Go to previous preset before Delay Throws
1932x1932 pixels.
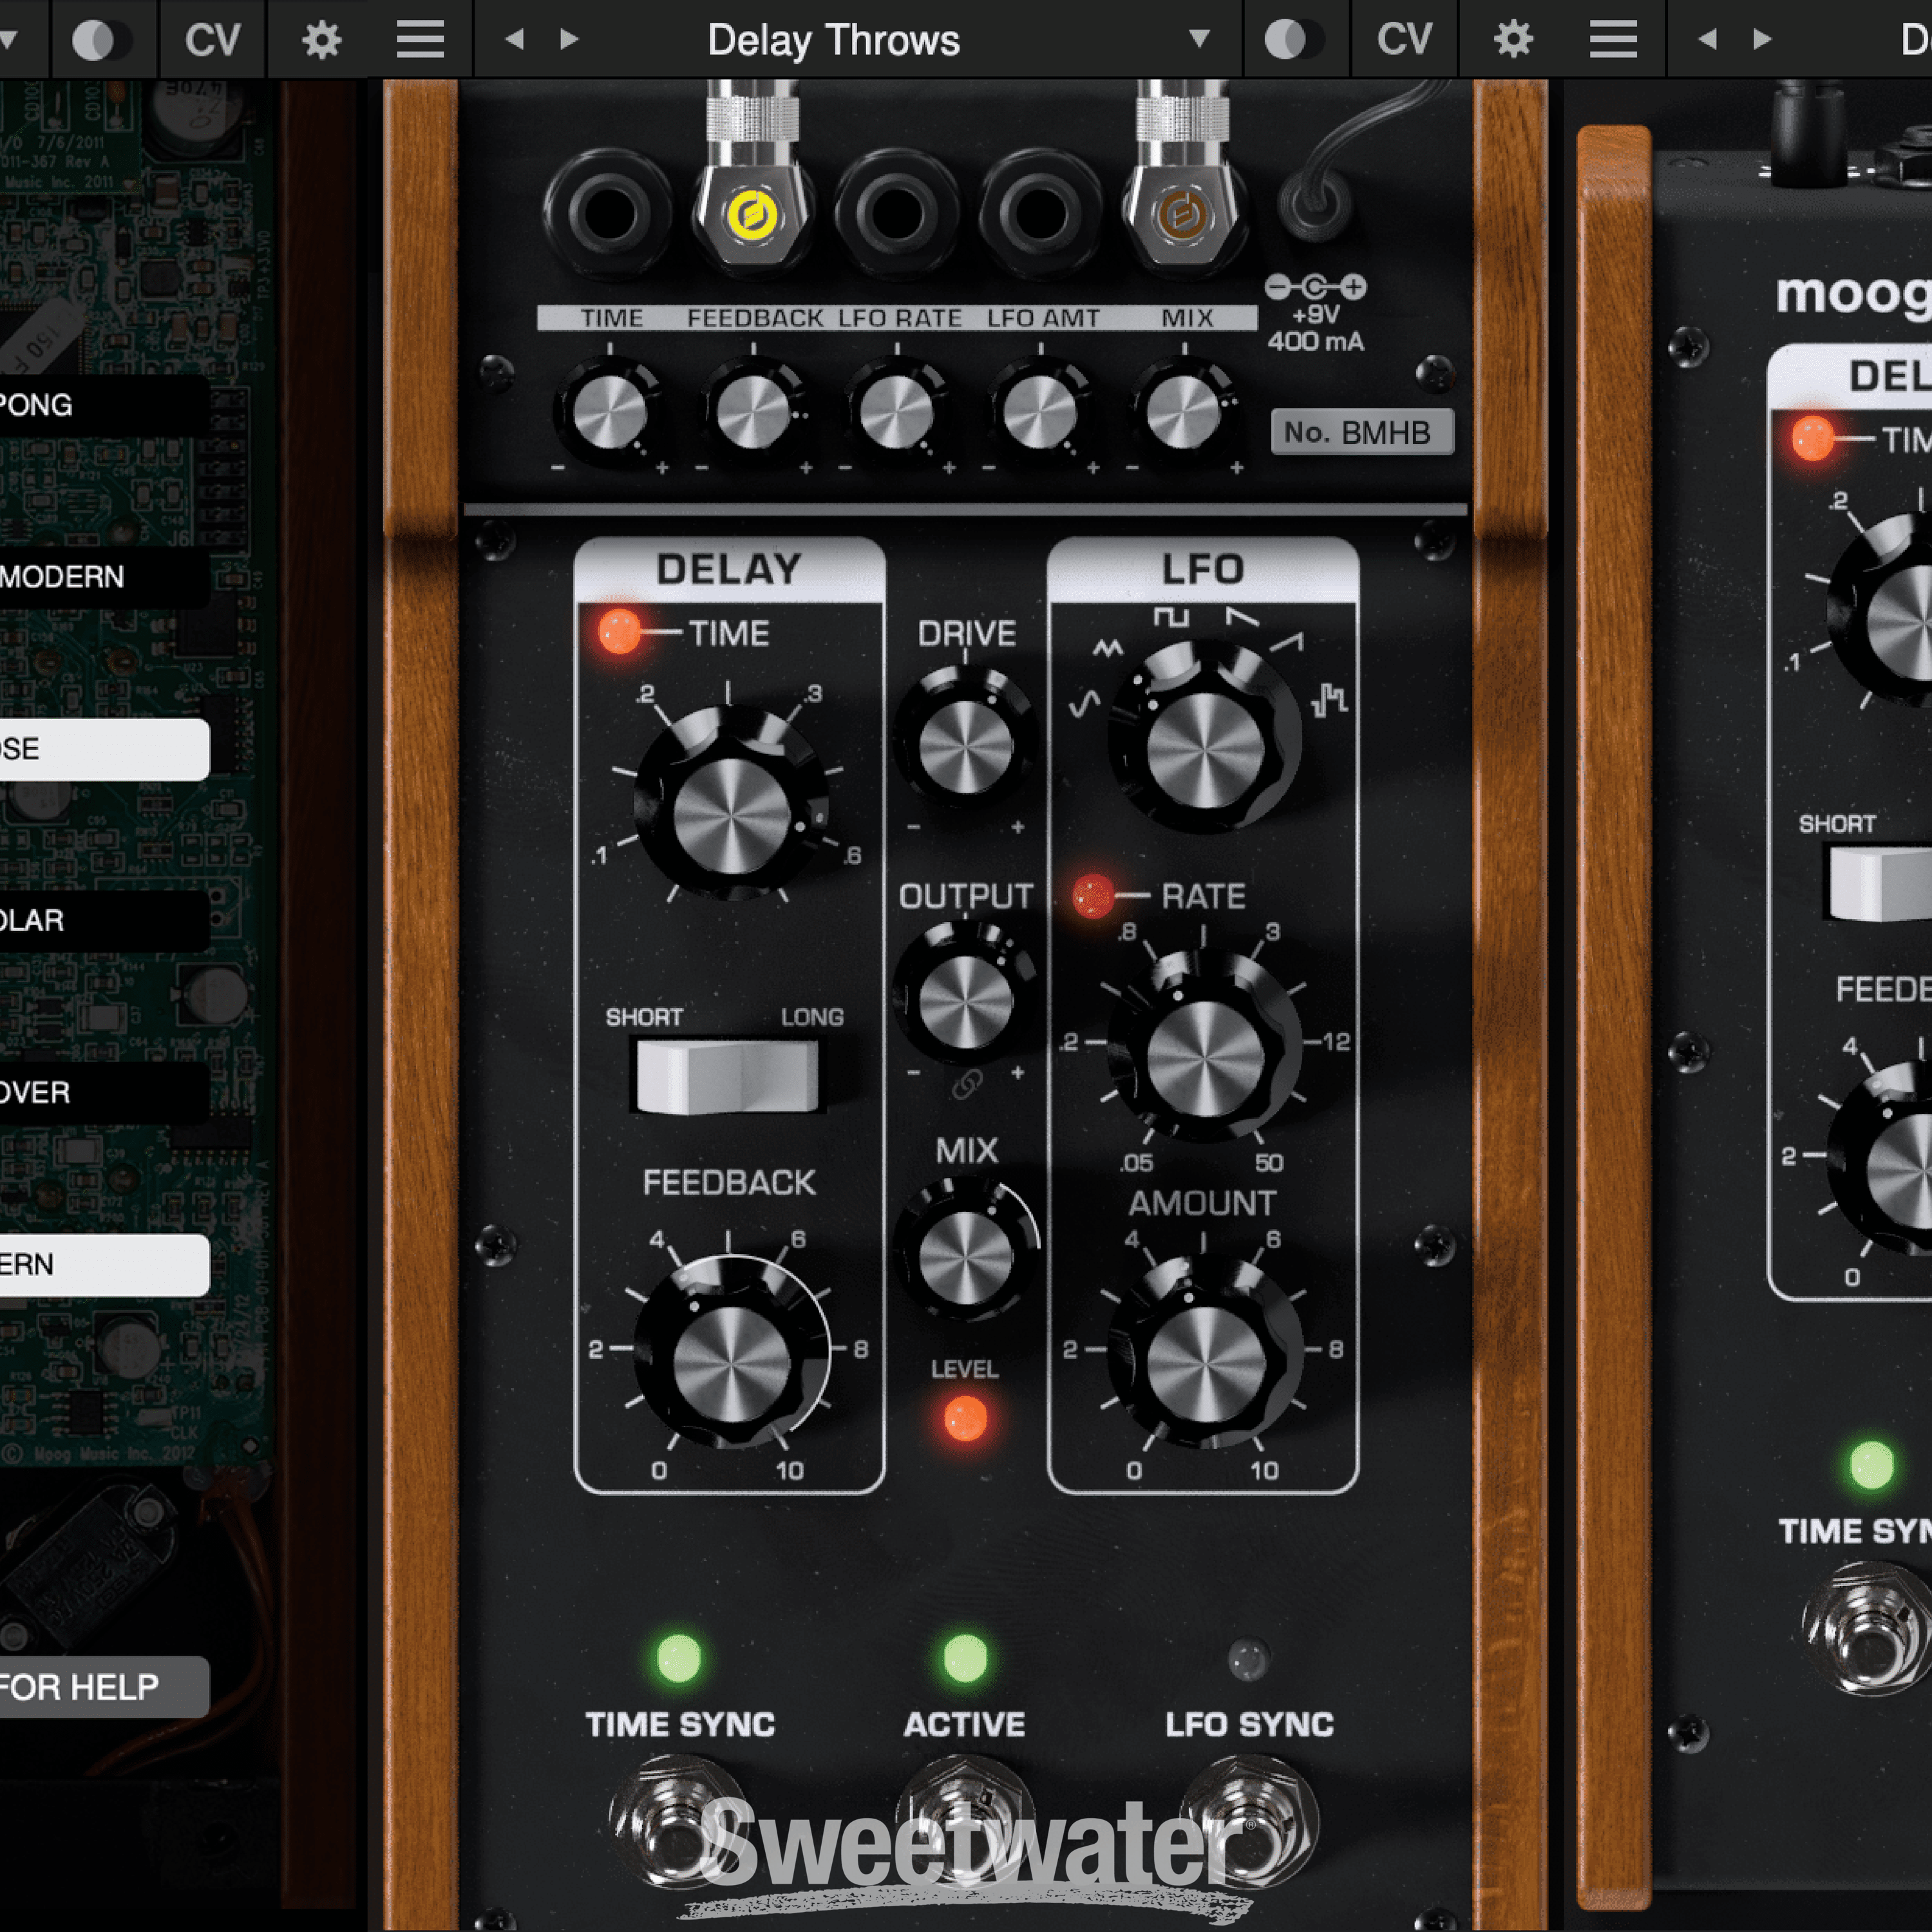coord(514,40)
